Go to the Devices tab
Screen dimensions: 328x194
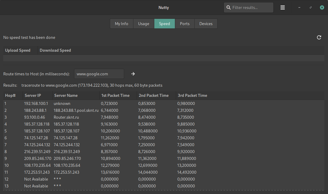[206, 24]
